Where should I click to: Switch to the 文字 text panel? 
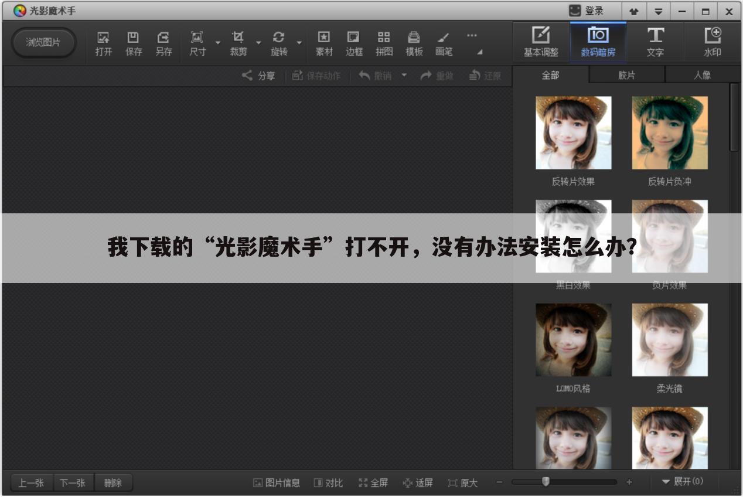pos(655,42)
